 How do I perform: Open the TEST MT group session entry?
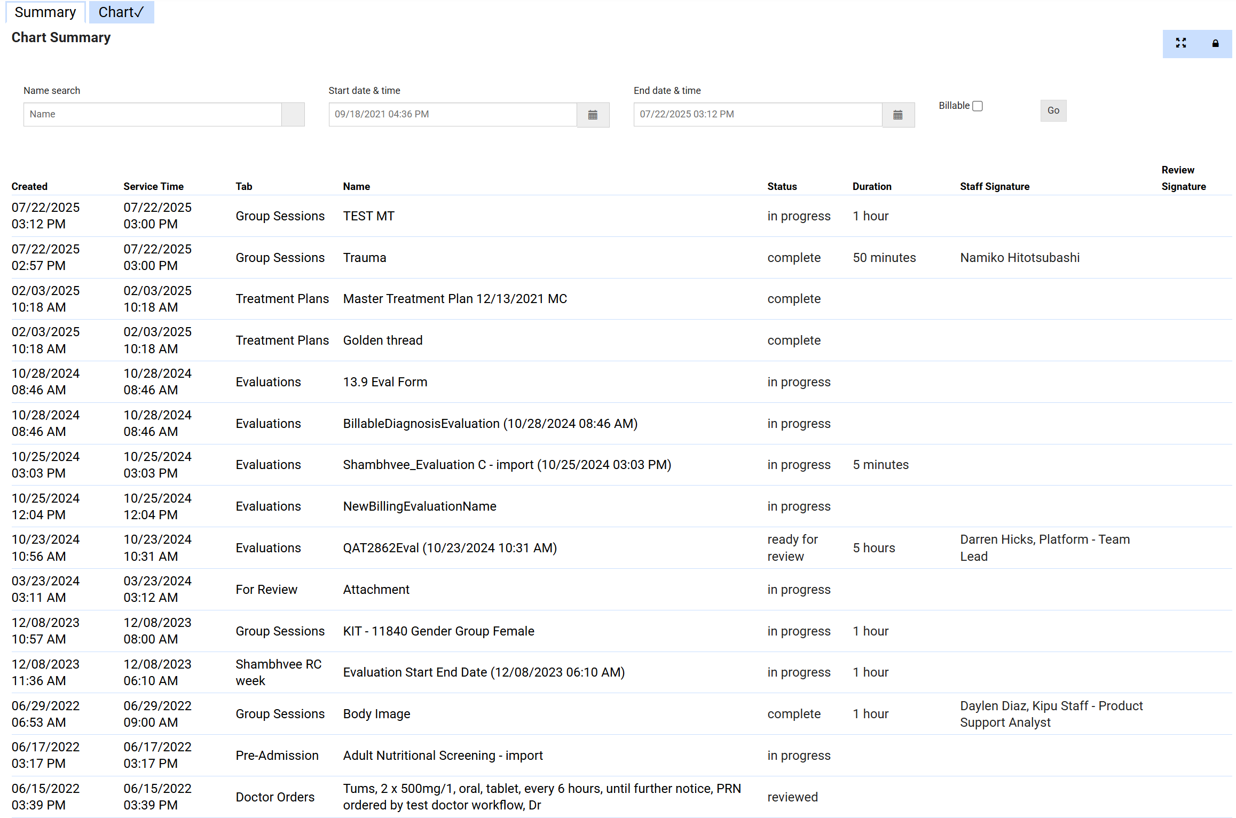point(368,216)
